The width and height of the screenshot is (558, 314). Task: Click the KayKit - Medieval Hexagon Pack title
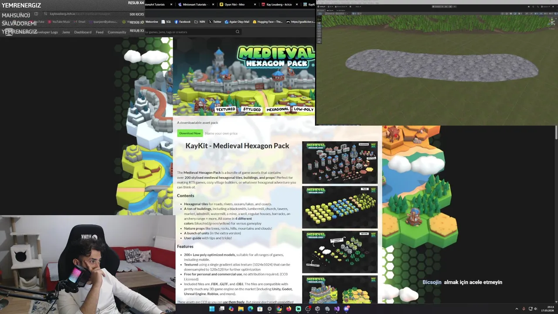tap(237, 146)
